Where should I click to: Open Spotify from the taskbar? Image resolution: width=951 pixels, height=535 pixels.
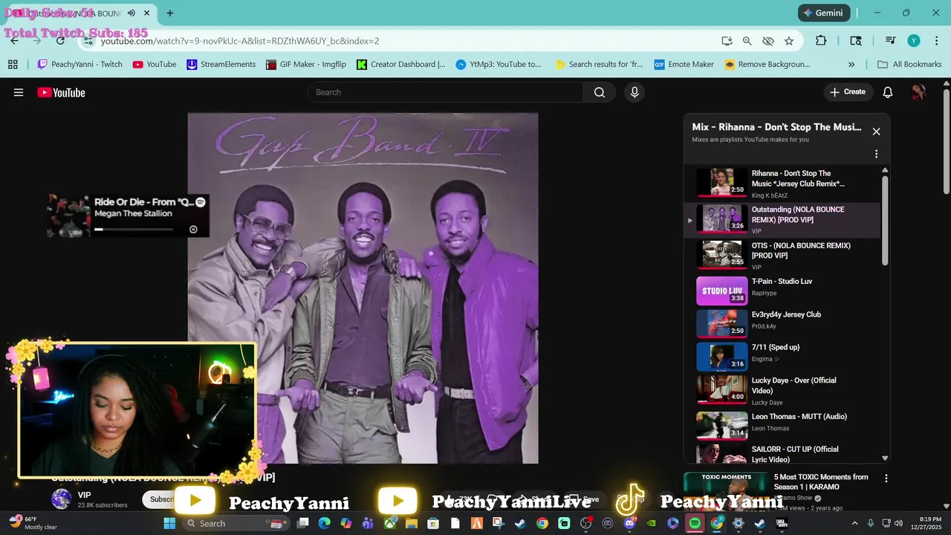pyautogui.click(x=695, y=523)
